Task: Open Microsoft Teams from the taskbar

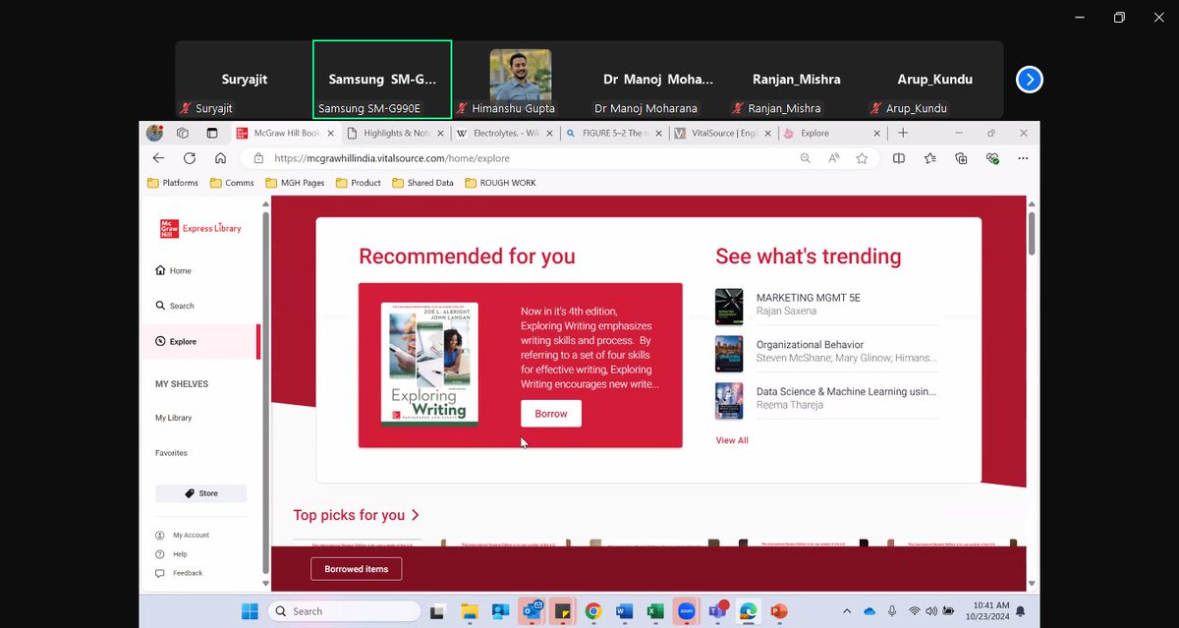Action: click(716, 611)
